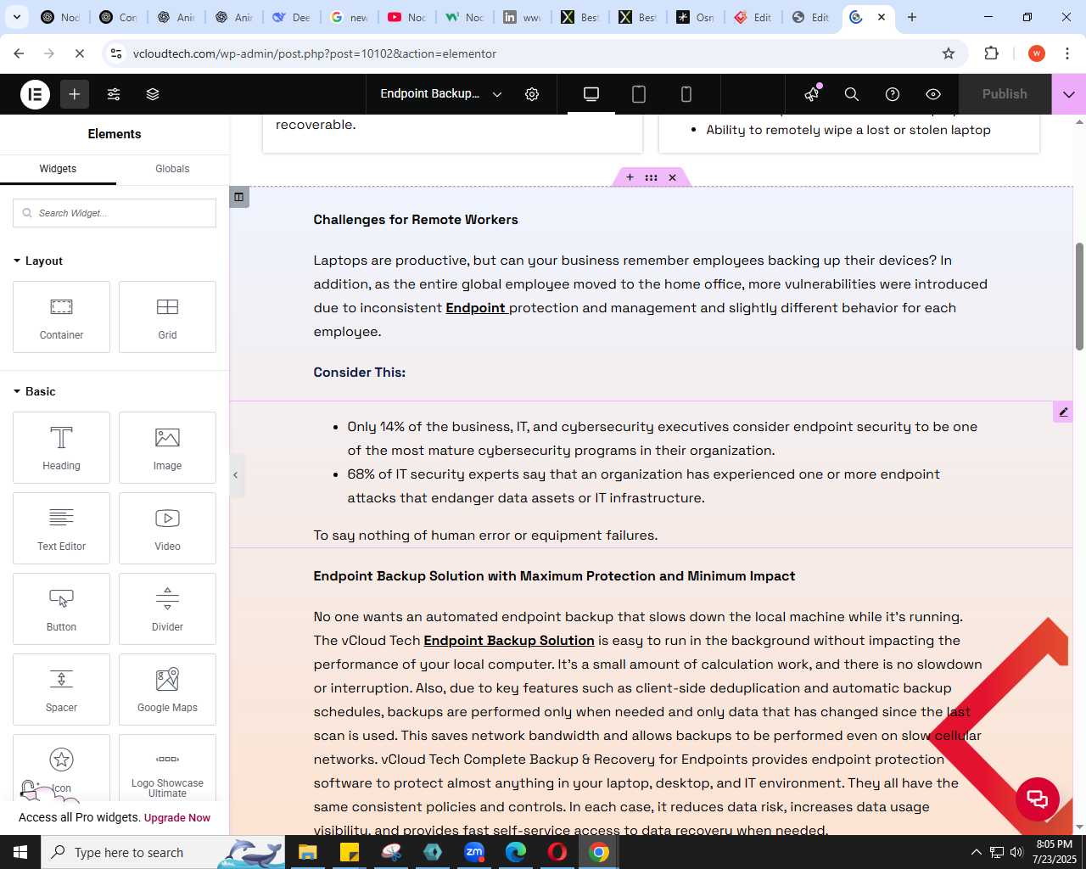
Task: Open the Endpoint Backup document dropdown
Action: (441, 94)
